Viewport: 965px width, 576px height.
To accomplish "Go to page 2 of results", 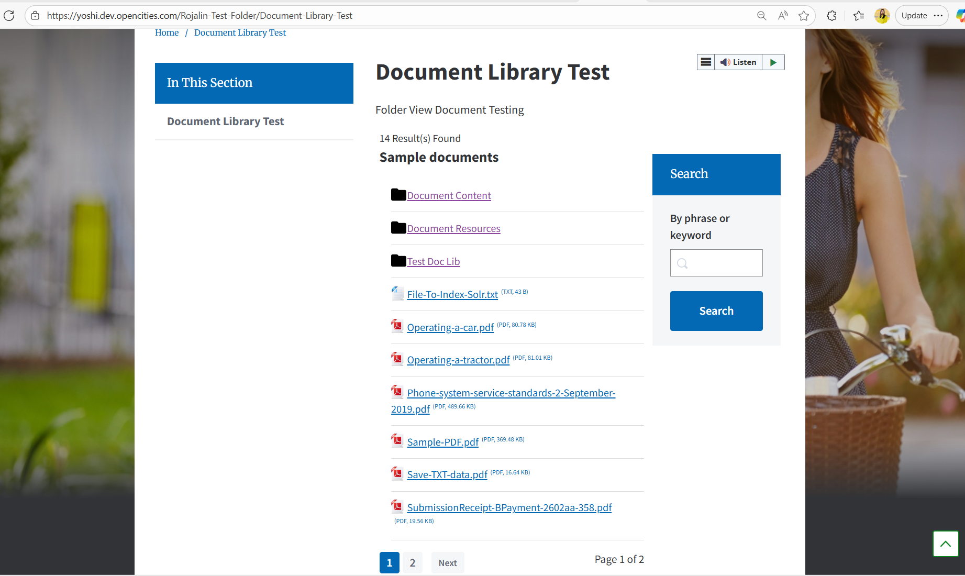I will 412,562.
